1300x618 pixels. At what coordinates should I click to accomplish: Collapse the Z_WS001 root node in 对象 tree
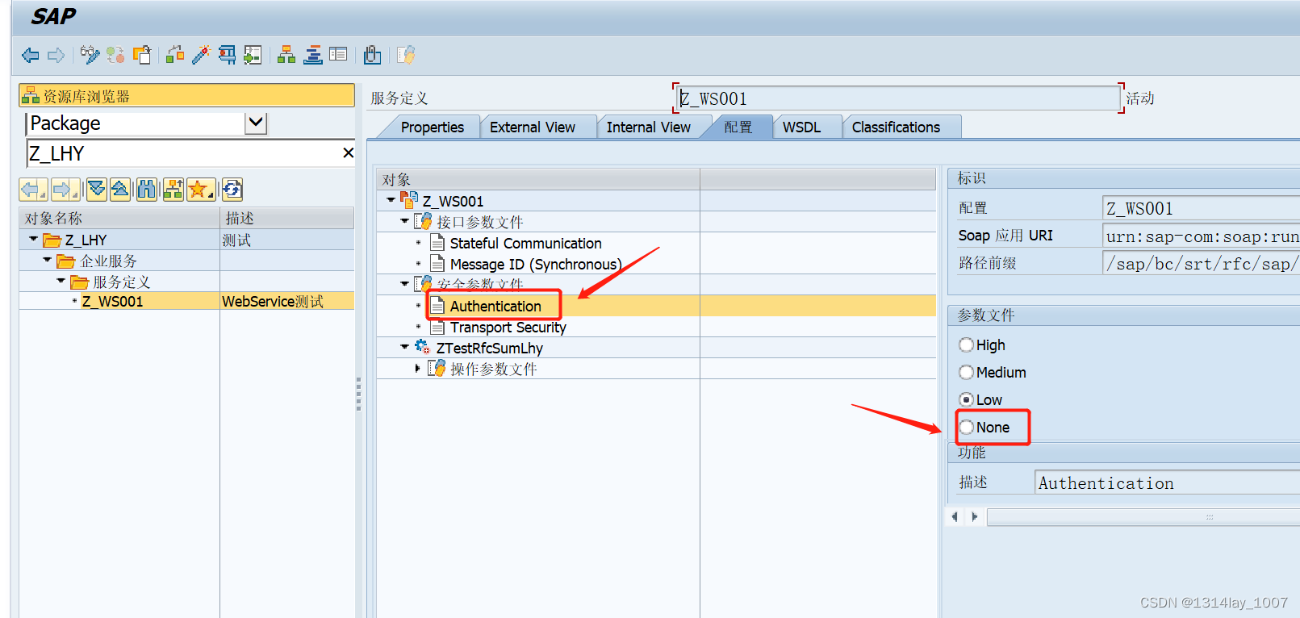[x=391, y=199]
